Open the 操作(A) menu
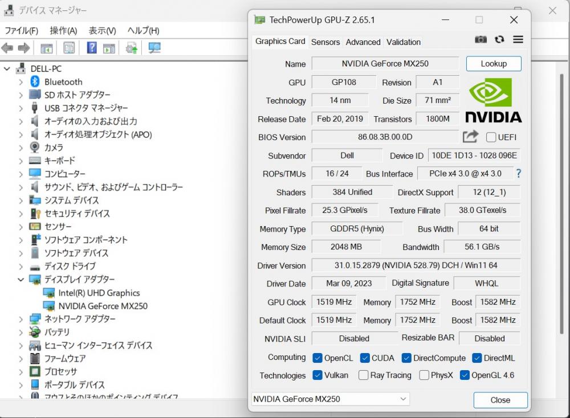This screenshot has width=570, height=418. click(64, 31)
